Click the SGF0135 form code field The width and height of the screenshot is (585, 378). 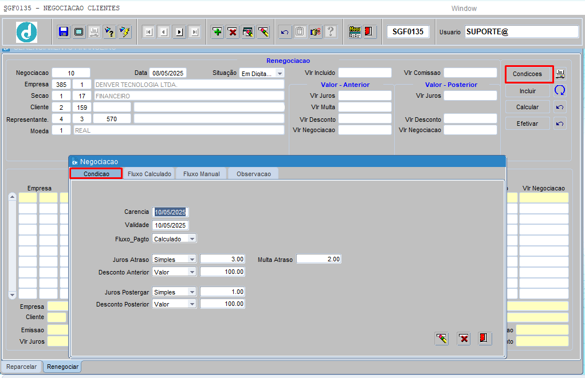[x=408, y=31]
